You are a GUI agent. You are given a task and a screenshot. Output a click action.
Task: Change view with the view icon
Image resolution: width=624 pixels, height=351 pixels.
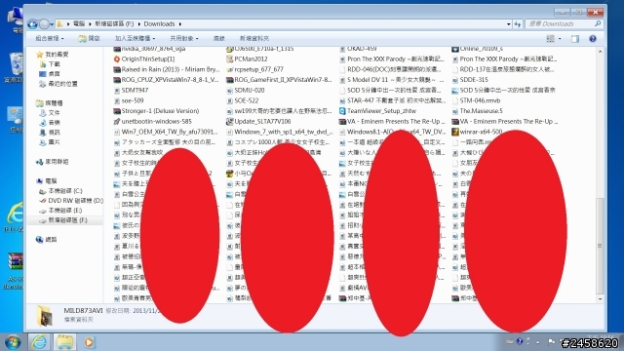[x=550, y=39]
